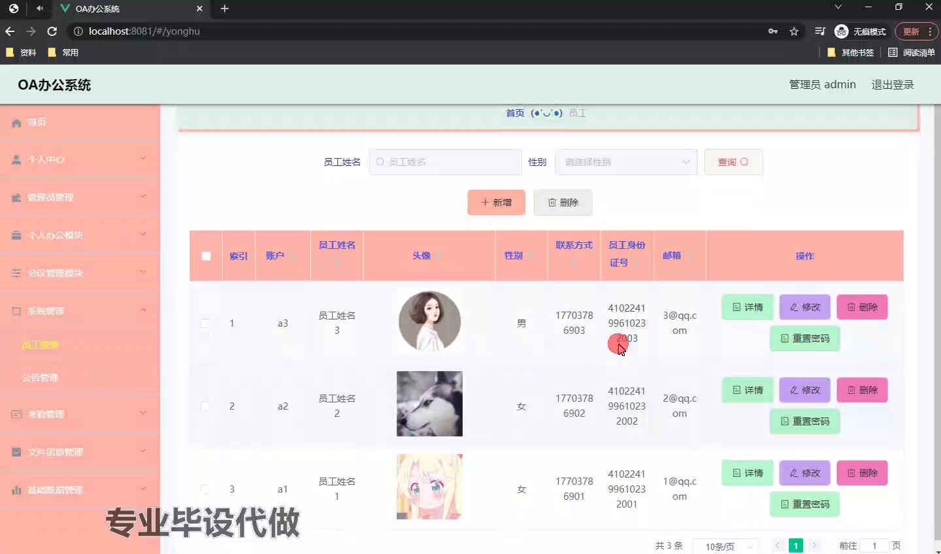Click the anime avatar of 员工姓名 1
The image size is (941, 554).
(429, 487)
